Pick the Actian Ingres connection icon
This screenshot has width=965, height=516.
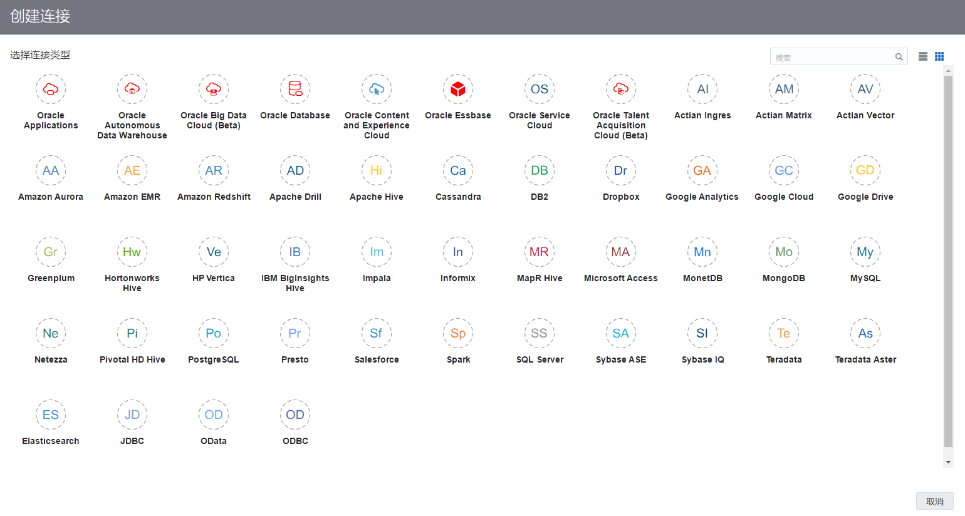702,89
